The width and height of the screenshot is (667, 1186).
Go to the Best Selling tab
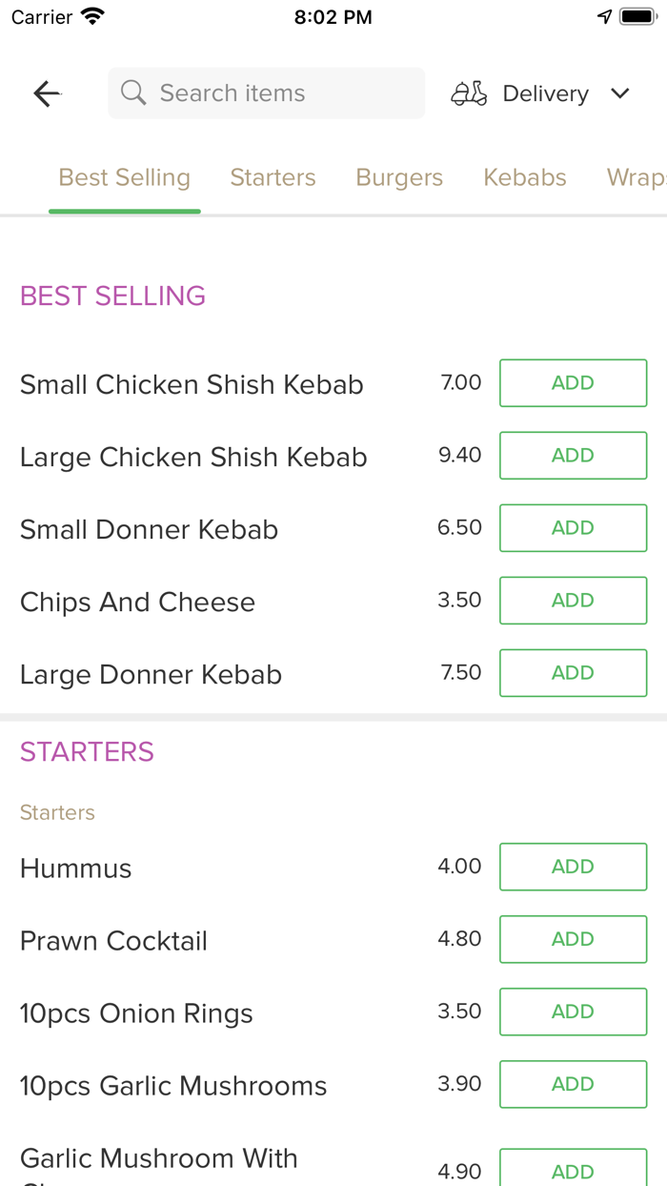[125, 177]
